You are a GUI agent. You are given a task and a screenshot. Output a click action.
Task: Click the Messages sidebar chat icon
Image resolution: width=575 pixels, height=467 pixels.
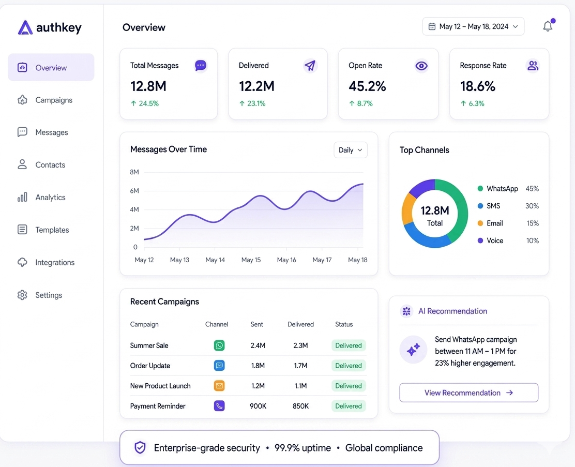pos(22,132)
